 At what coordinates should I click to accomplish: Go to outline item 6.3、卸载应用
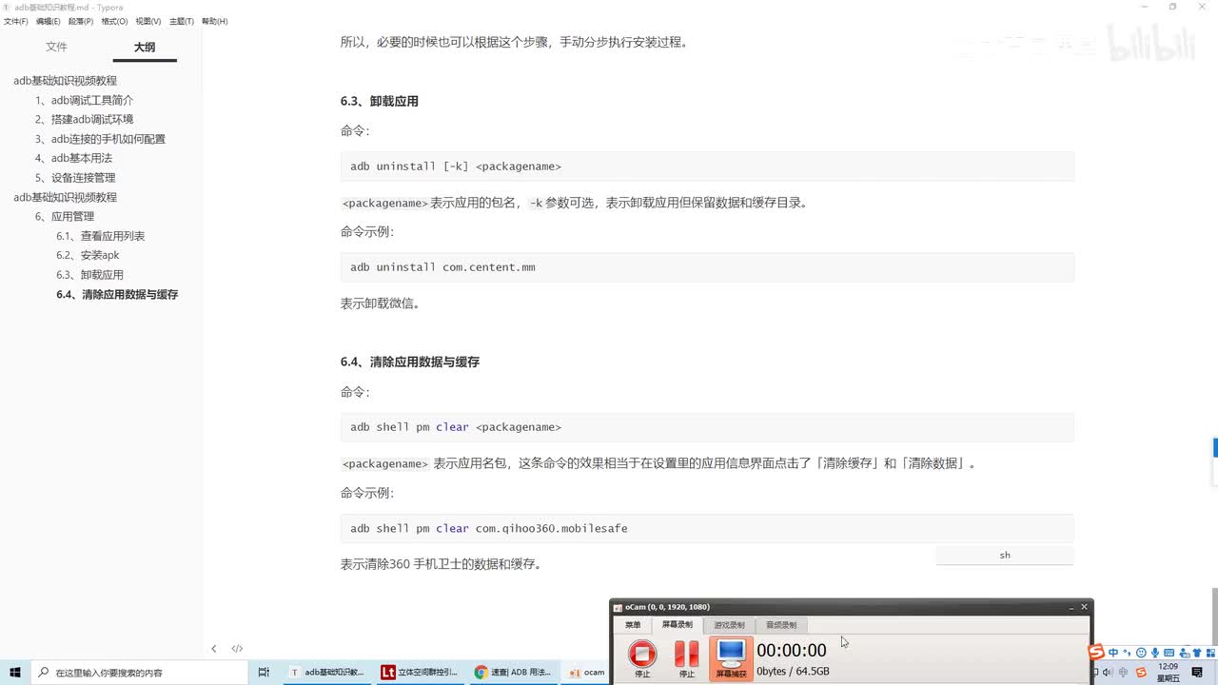(x=89, y=275)
